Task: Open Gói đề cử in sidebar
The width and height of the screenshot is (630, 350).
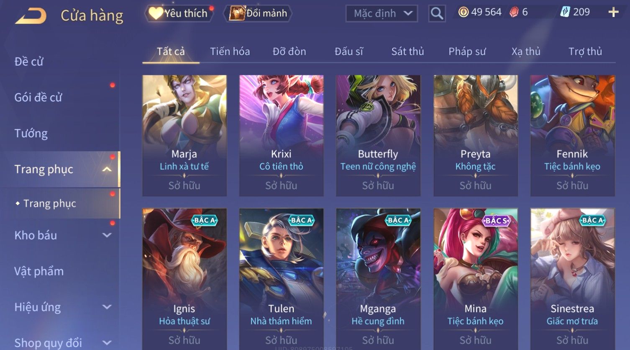Action: point(38,98)
